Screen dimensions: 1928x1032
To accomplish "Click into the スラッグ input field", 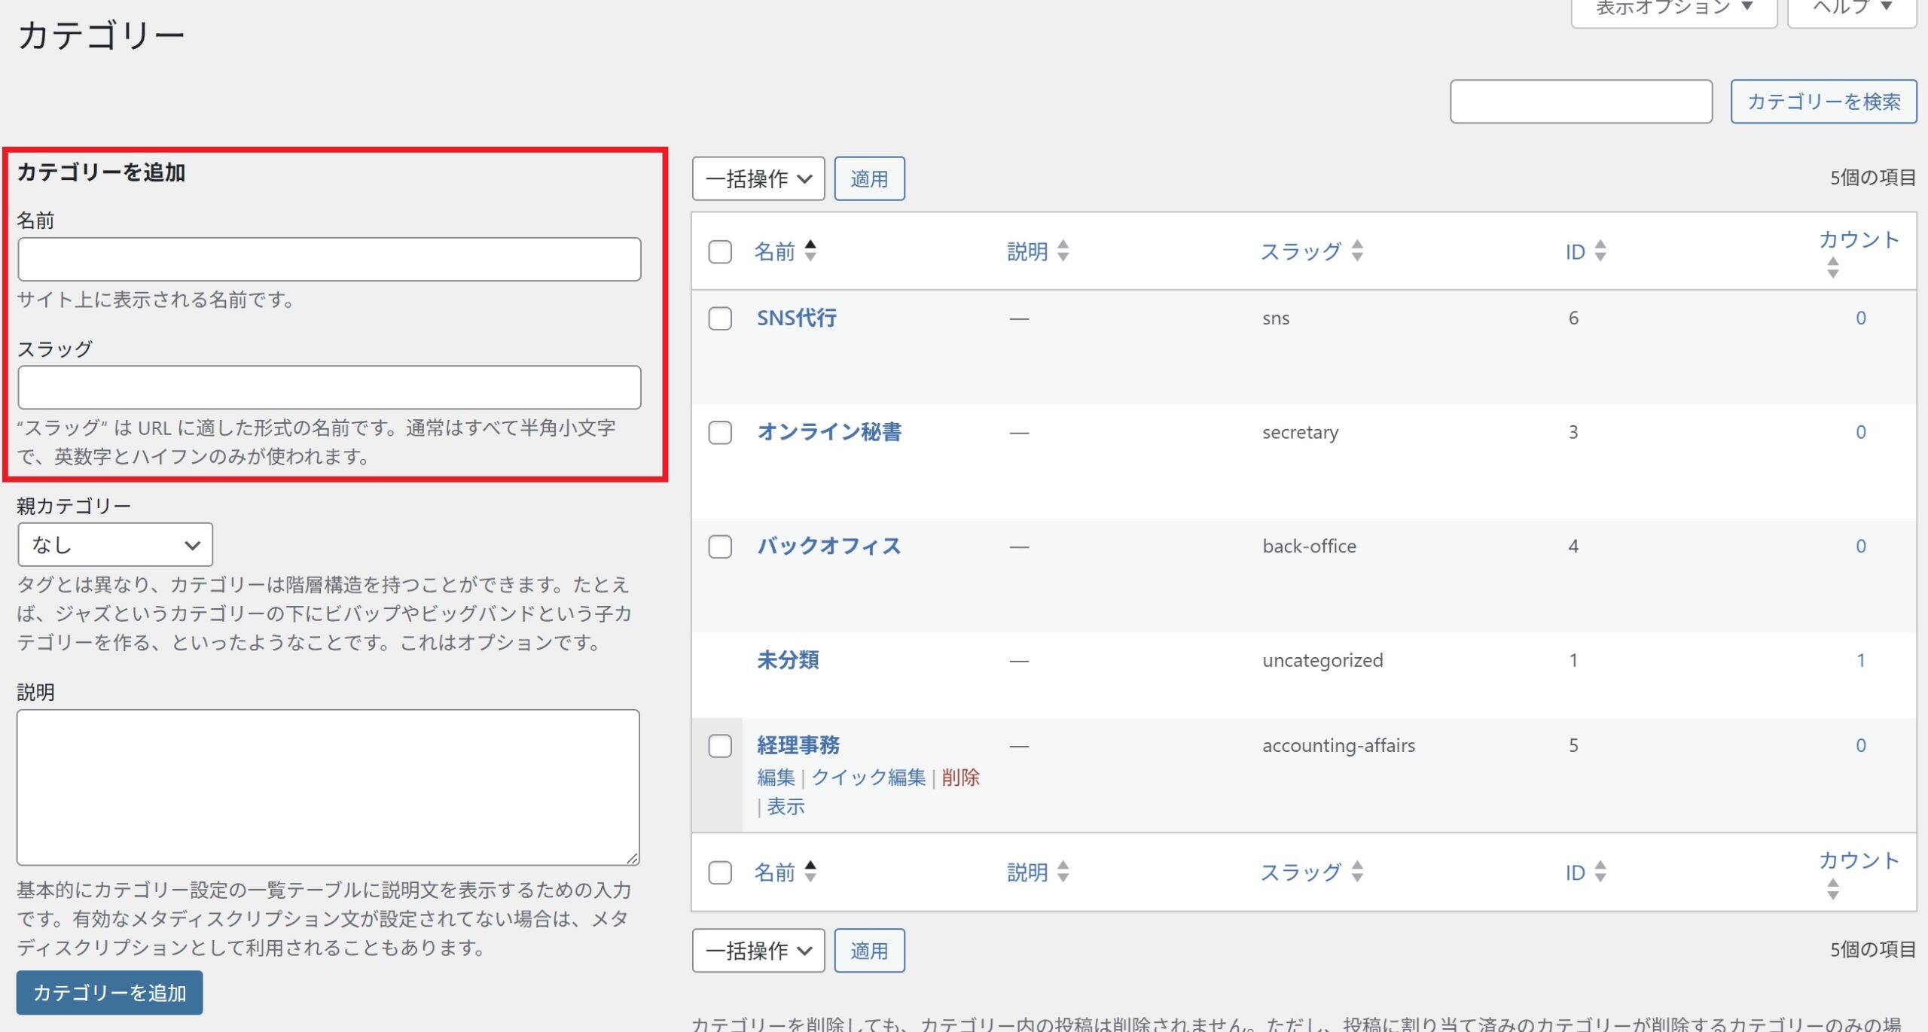I will coord(329,388).
